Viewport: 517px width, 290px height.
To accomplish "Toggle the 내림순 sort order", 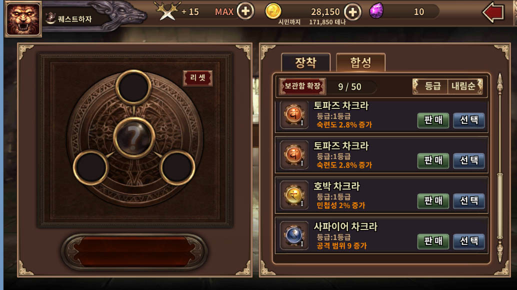I will (465, 86).
